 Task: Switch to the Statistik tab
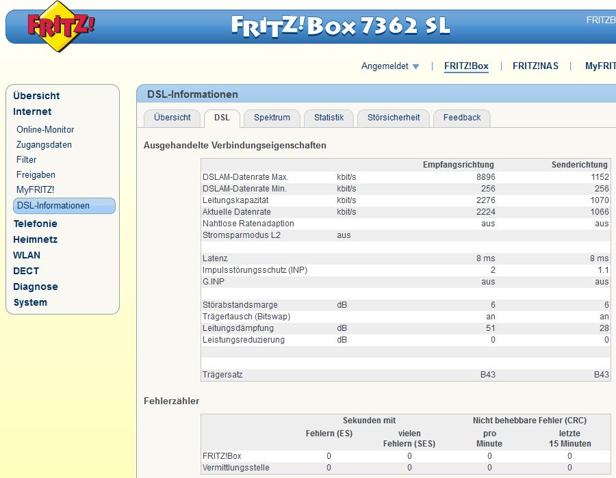[329, 118]
